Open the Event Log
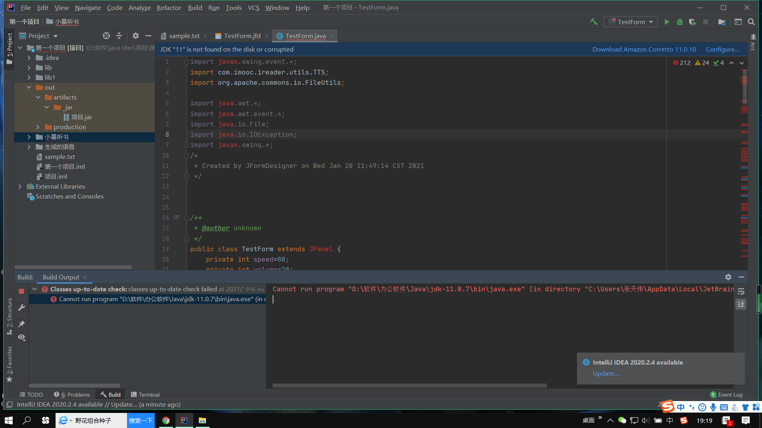 [x=726, y=395]
